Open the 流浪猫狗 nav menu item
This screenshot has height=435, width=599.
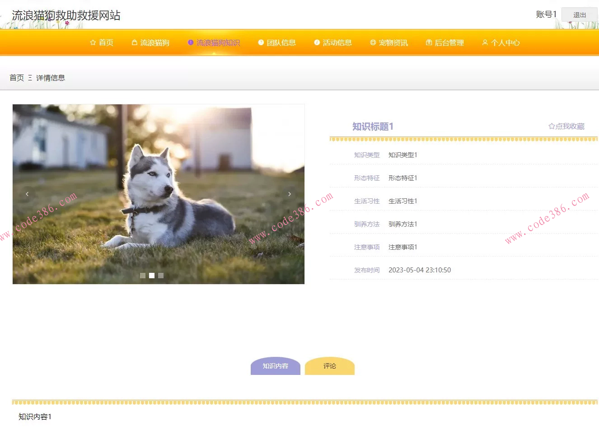pyautogui.click(x=150, y=42)
